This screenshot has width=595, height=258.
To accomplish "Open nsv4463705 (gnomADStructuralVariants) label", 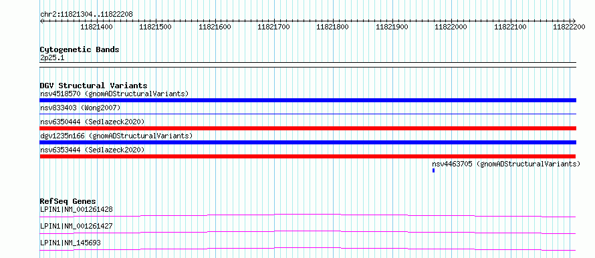I will point(506,164).
